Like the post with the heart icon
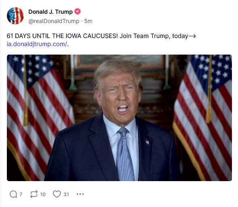 click(57, 194)
